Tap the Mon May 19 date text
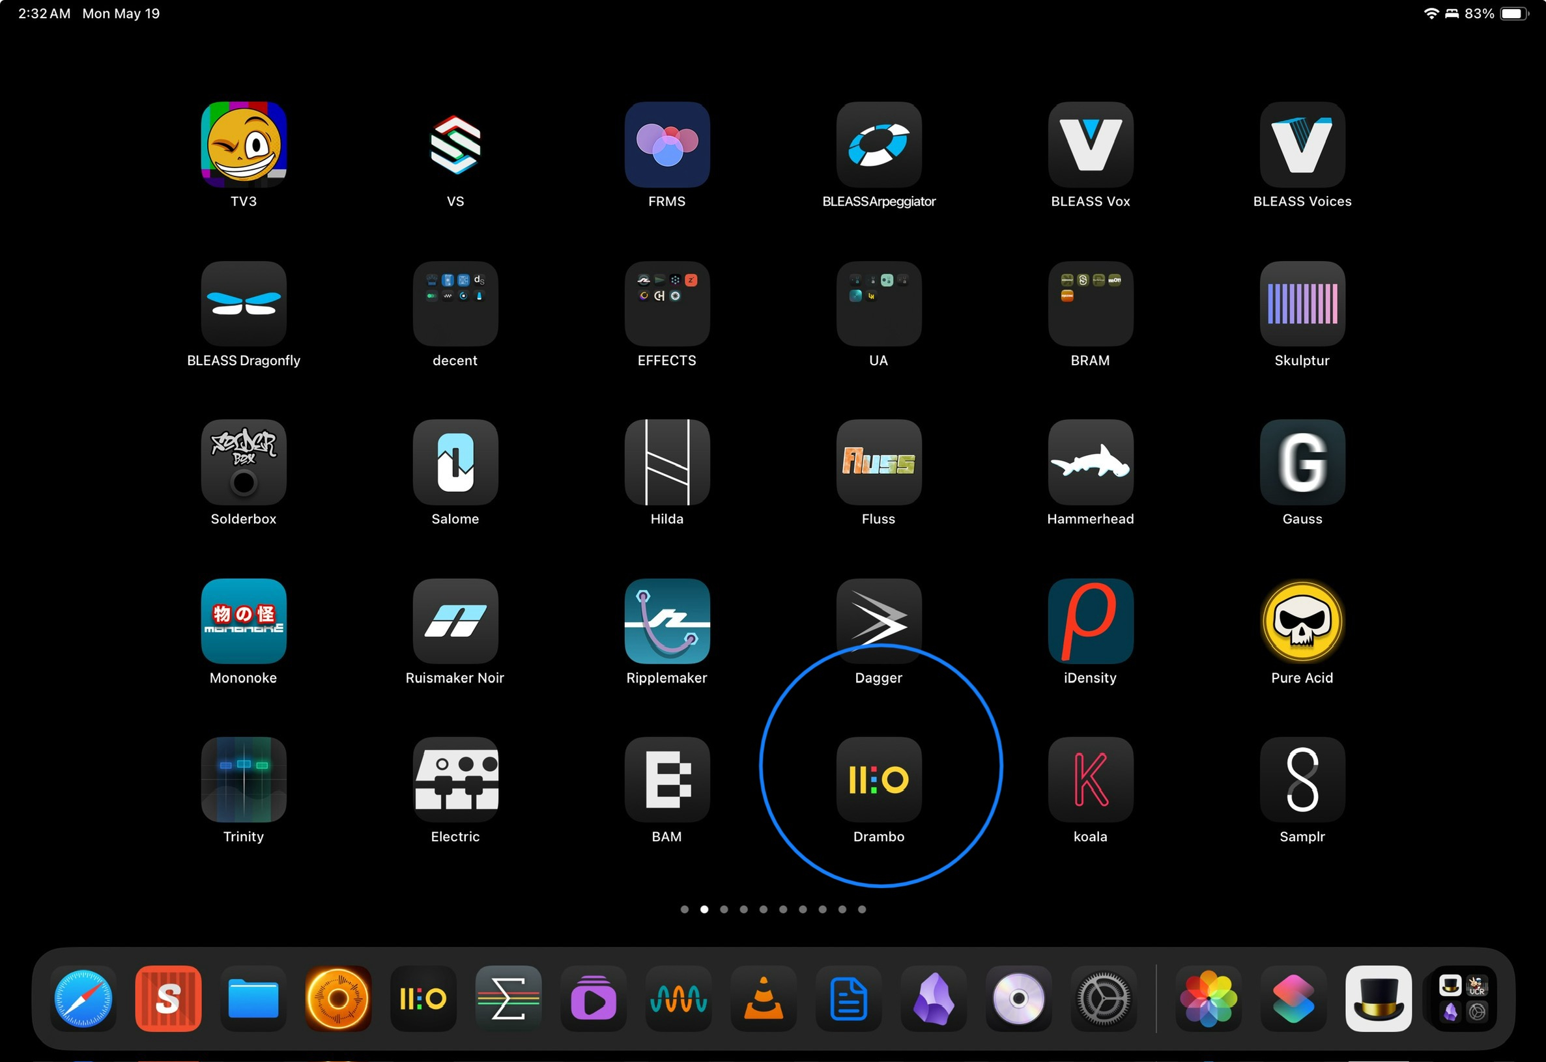1546x1062 pixels. point(121,13)
